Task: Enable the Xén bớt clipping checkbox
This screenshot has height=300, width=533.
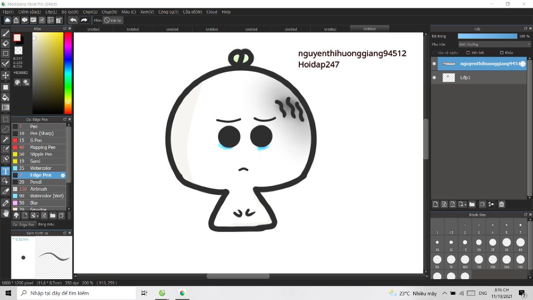Action: 468,53
